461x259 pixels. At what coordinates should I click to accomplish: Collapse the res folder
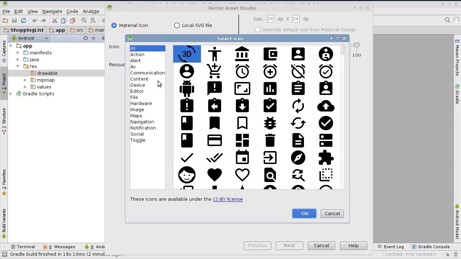click(18, 66)
